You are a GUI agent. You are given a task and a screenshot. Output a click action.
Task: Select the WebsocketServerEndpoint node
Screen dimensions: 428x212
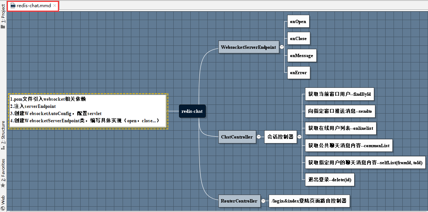[249, 47]
